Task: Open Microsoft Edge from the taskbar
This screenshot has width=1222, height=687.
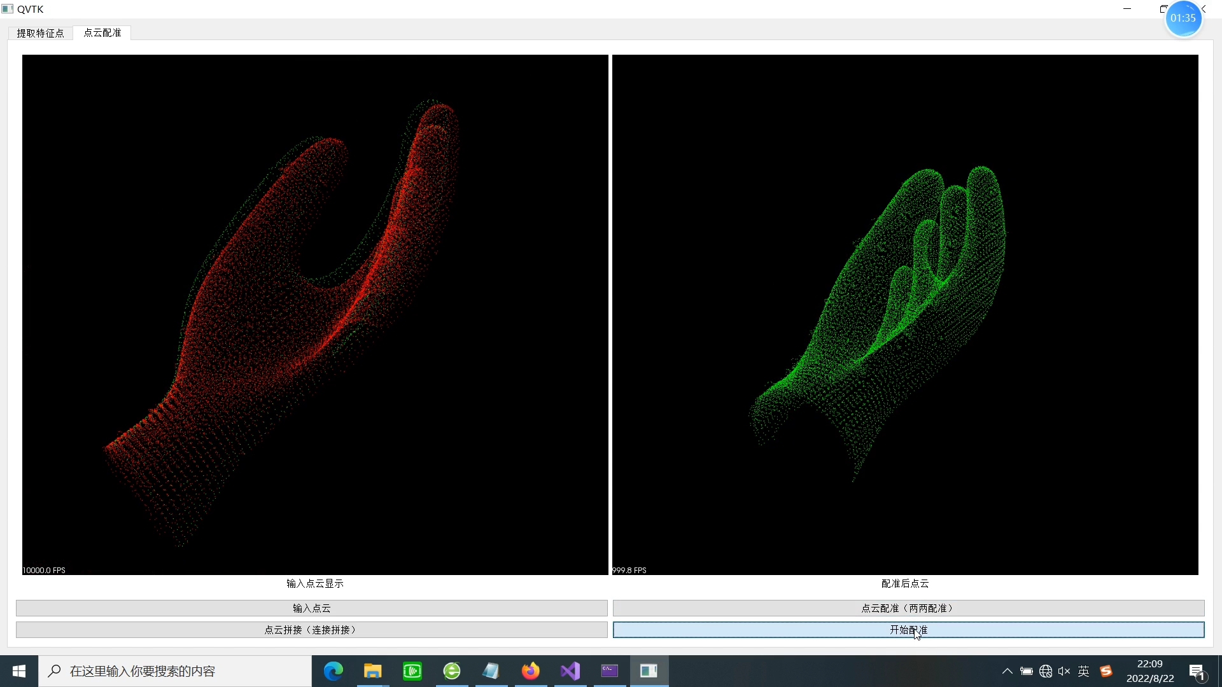Action: click(334, 671)
